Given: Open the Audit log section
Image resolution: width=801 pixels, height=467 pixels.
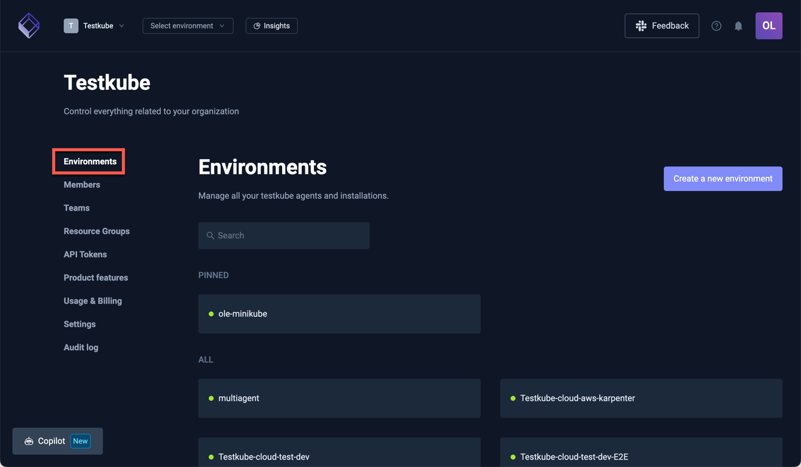Looking at the screenshot, I should 81,347.
